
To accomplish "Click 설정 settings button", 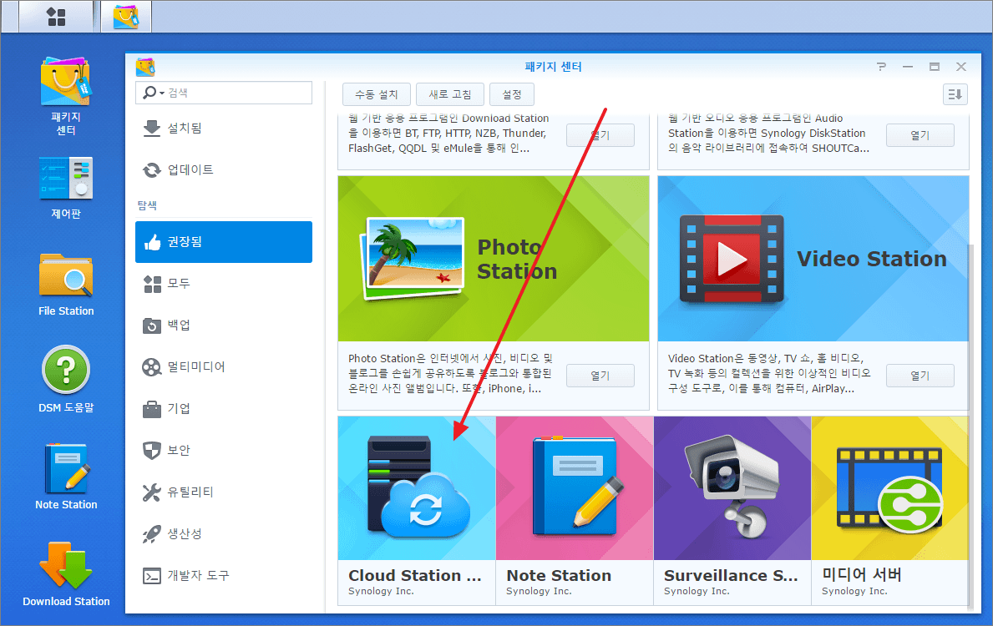I will (x=512, y=94).
